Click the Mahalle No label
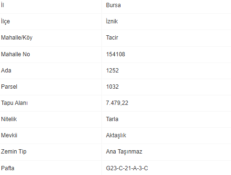This screenshot has width=231, height=175. (15, 54)
